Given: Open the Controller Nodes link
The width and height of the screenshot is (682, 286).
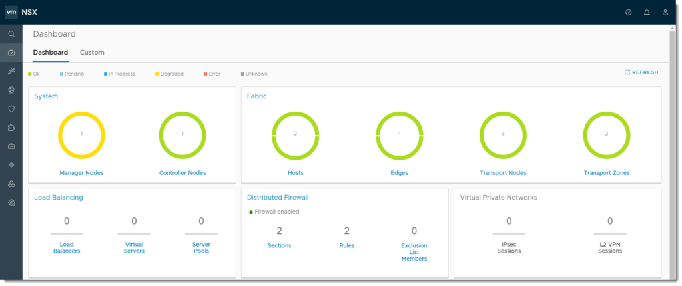Looking at the screenshot, I should coord(182,173).
